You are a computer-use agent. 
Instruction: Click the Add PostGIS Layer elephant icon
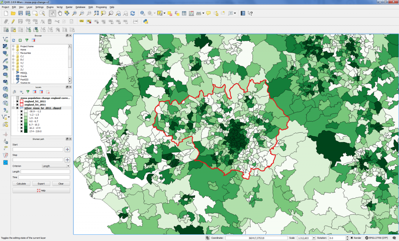[x=5, y=53]
